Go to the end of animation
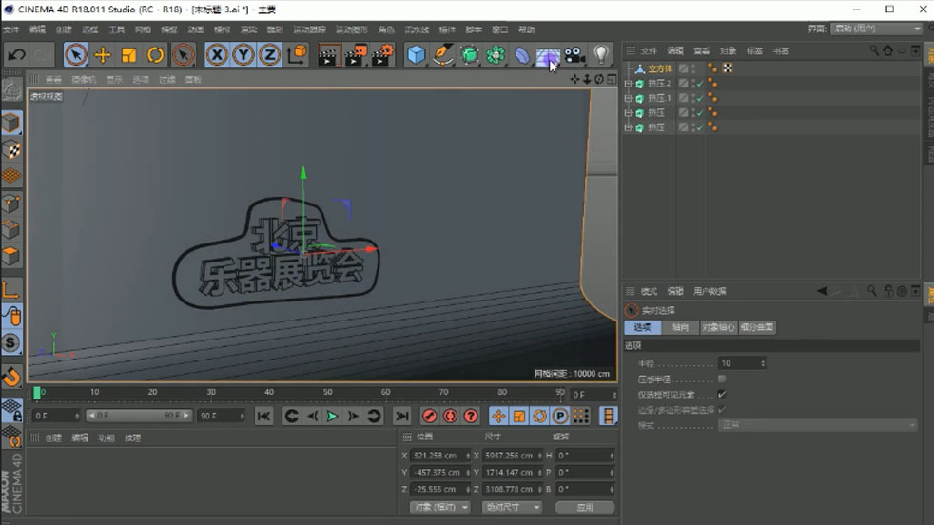934x525 pixels. 402,416
